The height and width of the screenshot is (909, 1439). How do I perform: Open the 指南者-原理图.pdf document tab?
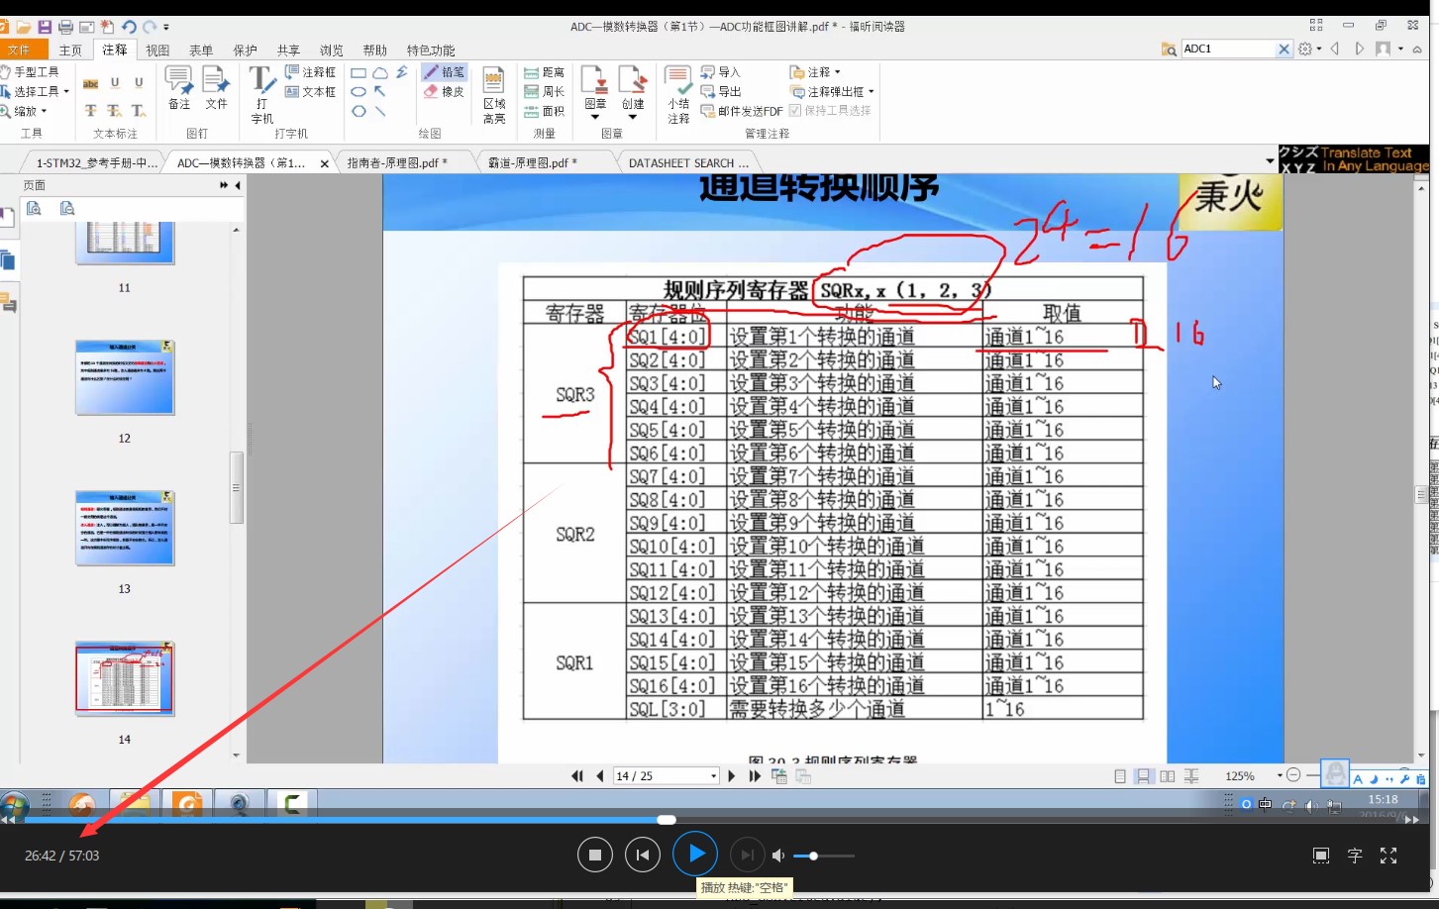(394, 161)
